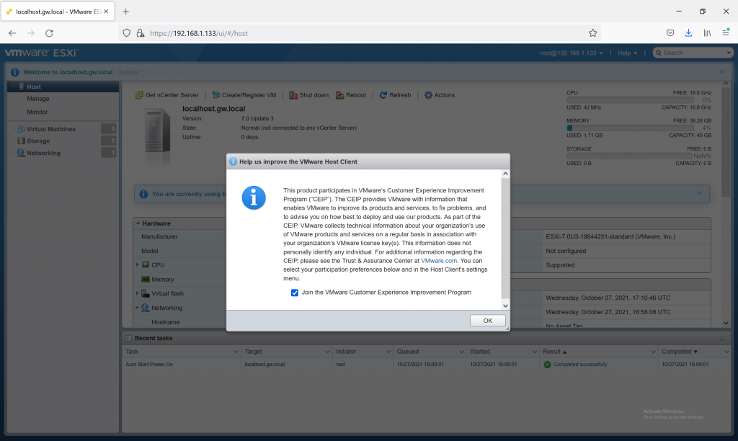Click the Shut down host icon
Viewport: 738px width, 441px height.
pyautogui.click(x=293, y=95)
